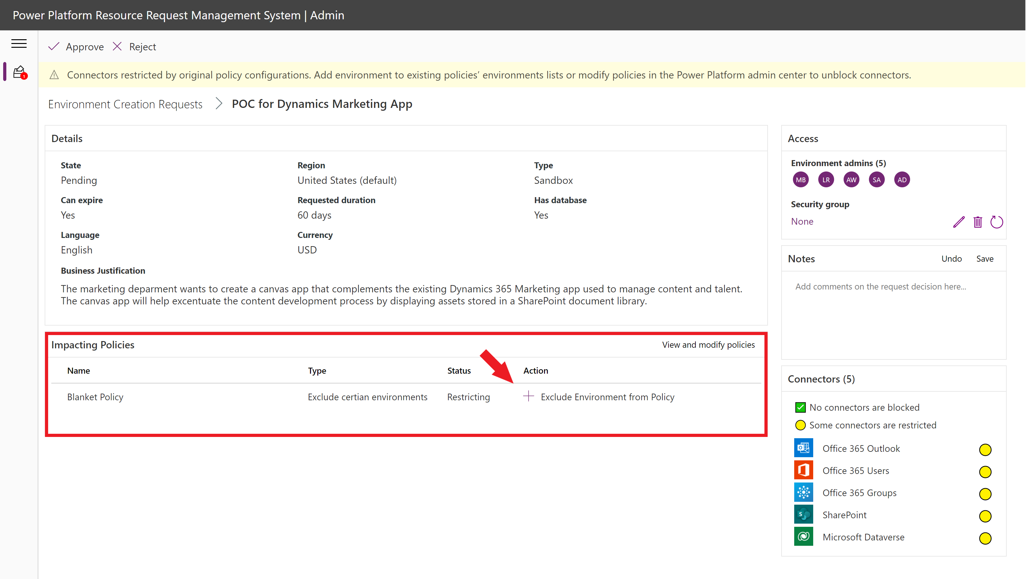Click the Reject icon to reject request
Image resolution: width=1026 pixels, height=579 pixels.
[118, 46]
